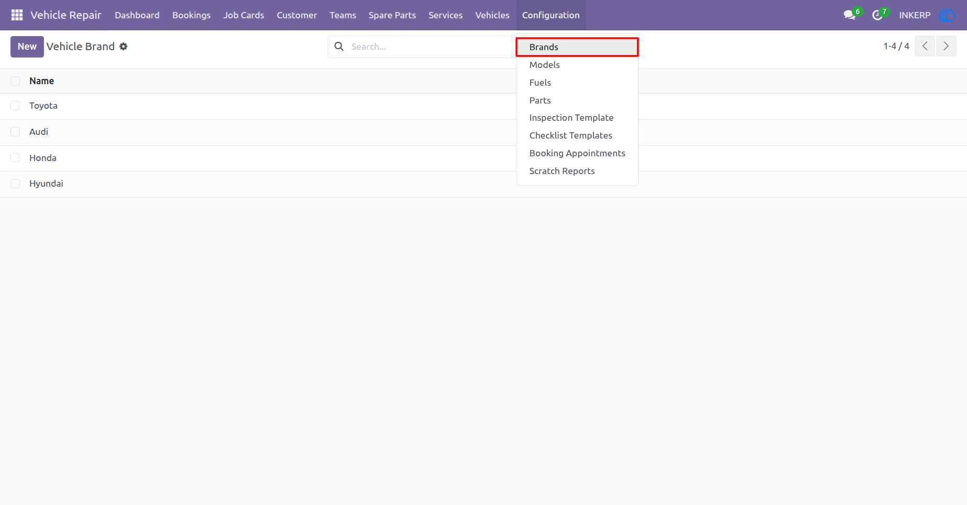Screen dimensions: 967x505
Task: Check the Audi row checkbox
Action: [x=15, y=132]
